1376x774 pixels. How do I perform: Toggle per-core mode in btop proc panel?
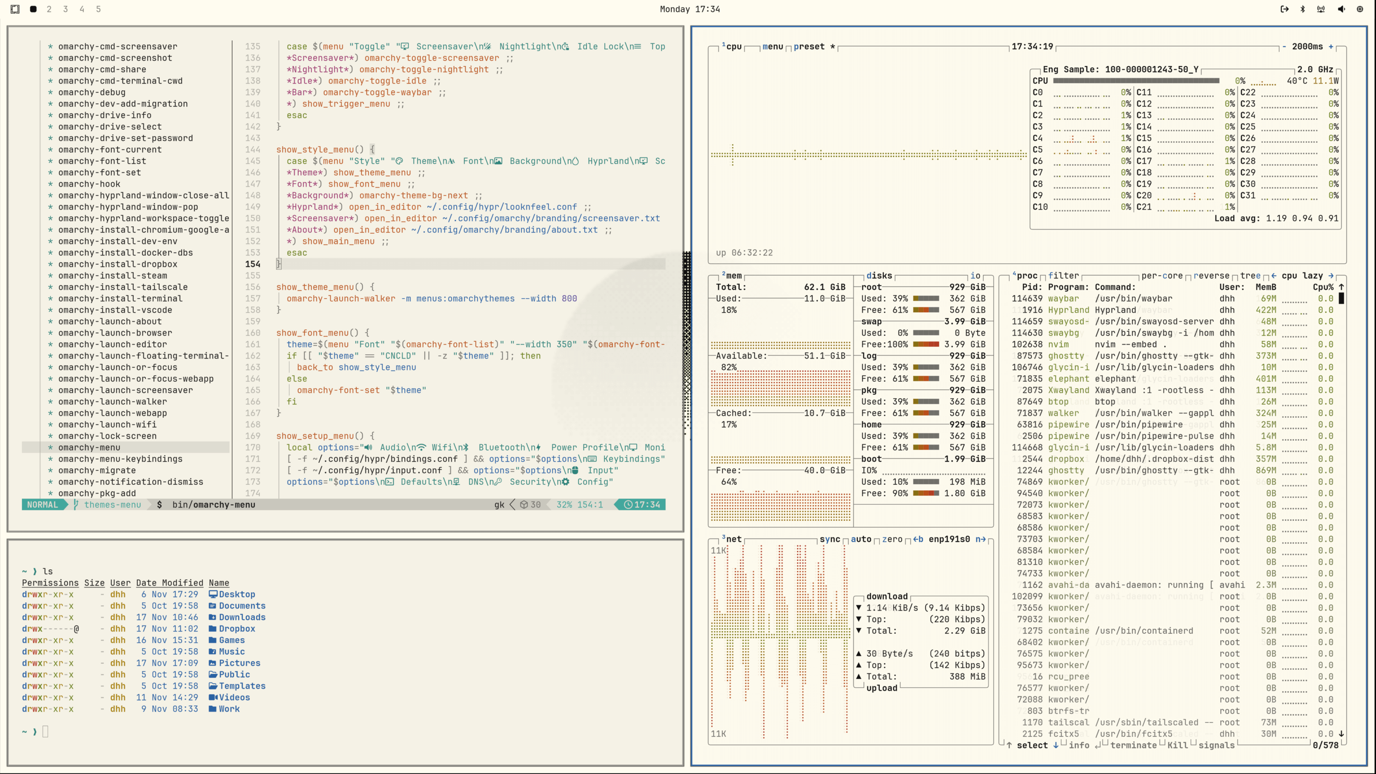[x=1162, y=276]
